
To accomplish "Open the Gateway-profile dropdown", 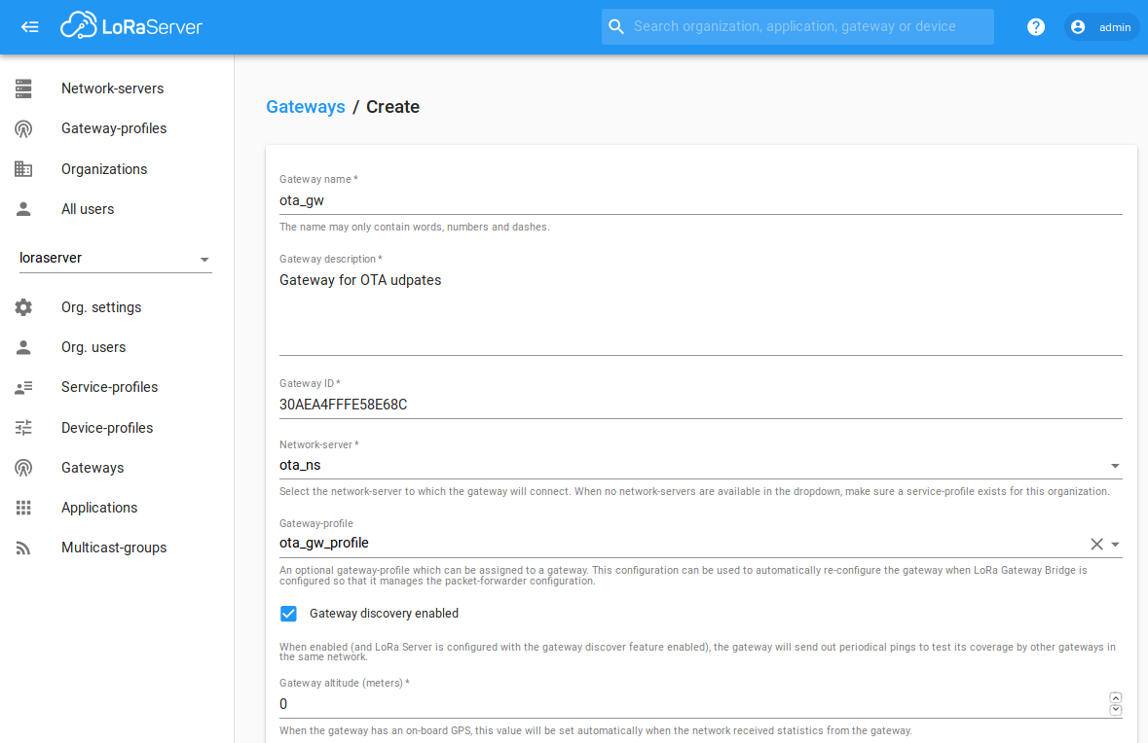I will pos(1115,544).
